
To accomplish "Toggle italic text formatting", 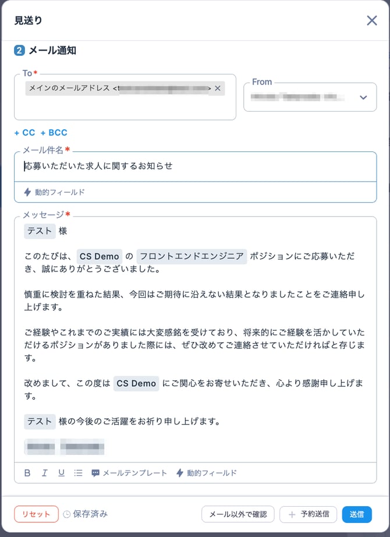I will pos(44,473).
